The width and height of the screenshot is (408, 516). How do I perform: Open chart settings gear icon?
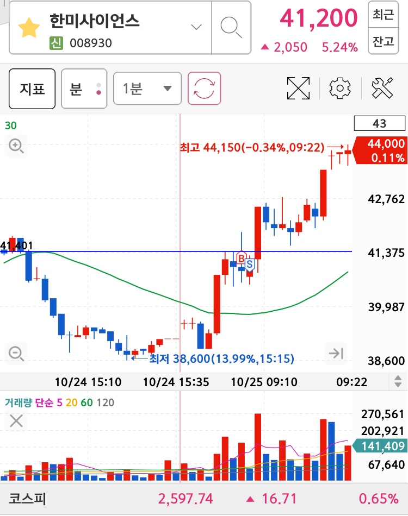click(x=340, y=88)
